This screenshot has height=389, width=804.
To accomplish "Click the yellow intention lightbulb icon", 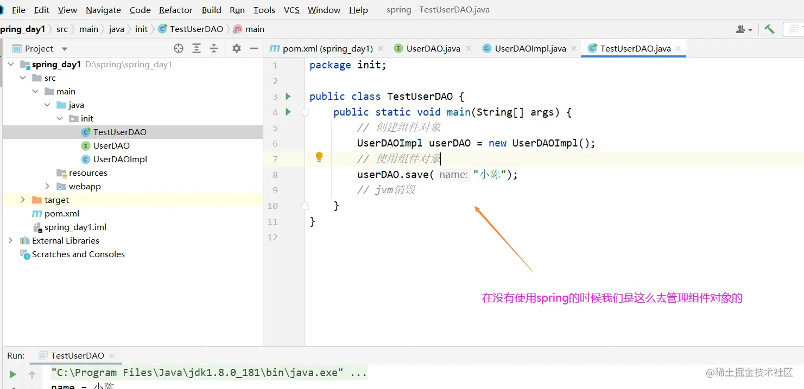I will pyautogui.click(x=319, y=157).
